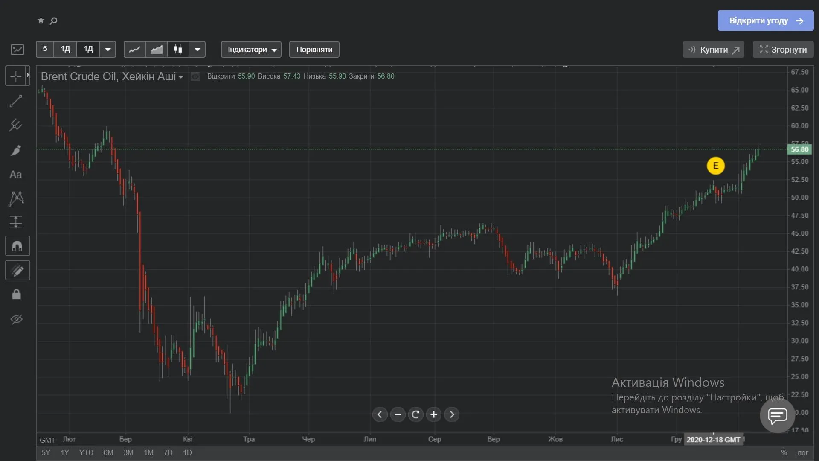Toggle magnet mode in the sidebar
819x461 pixels.
(x=17, y=246)
